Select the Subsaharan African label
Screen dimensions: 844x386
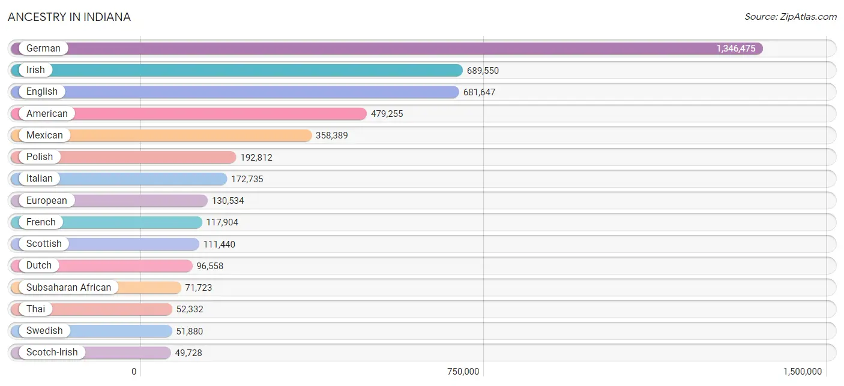pos(68,287)
